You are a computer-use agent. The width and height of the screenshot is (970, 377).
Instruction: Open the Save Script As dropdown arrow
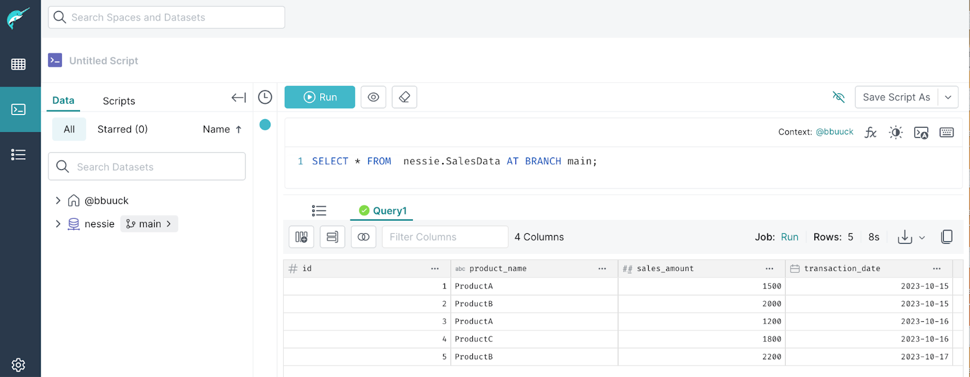click(x=948, y=97)
